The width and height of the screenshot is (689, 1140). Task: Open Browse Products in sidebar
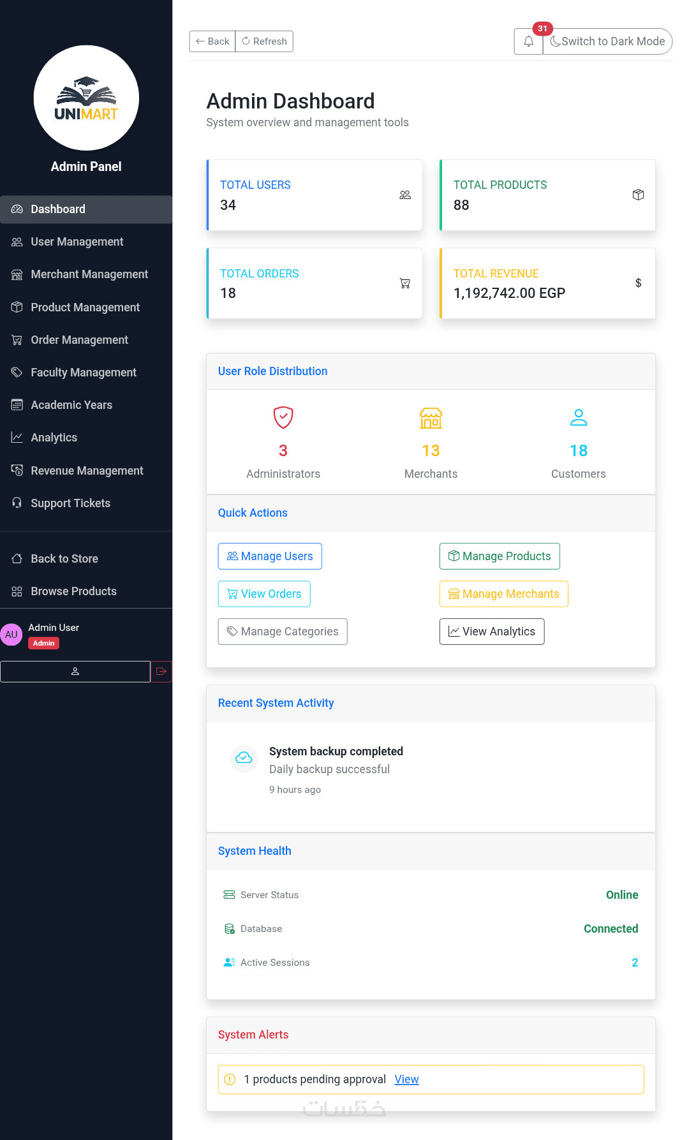tap(86, 591)
